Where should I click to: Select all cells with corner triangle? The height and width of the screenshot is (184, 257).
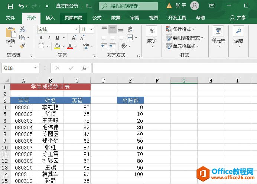(x=7, y=81)
